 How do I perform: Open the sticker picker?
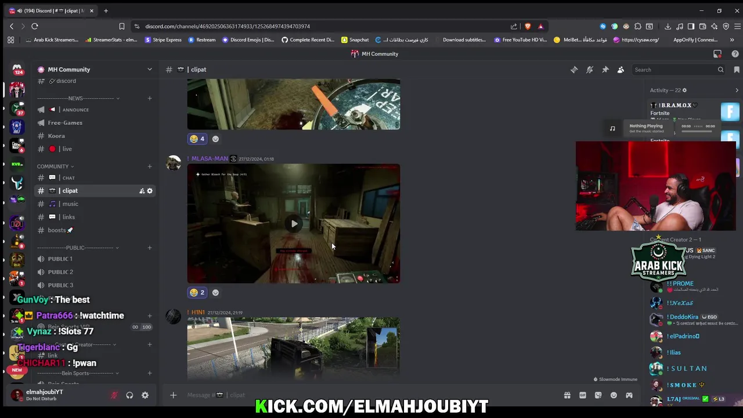(598, 395)
